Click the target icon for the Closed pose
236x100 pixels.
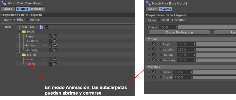tap(45, 64)
